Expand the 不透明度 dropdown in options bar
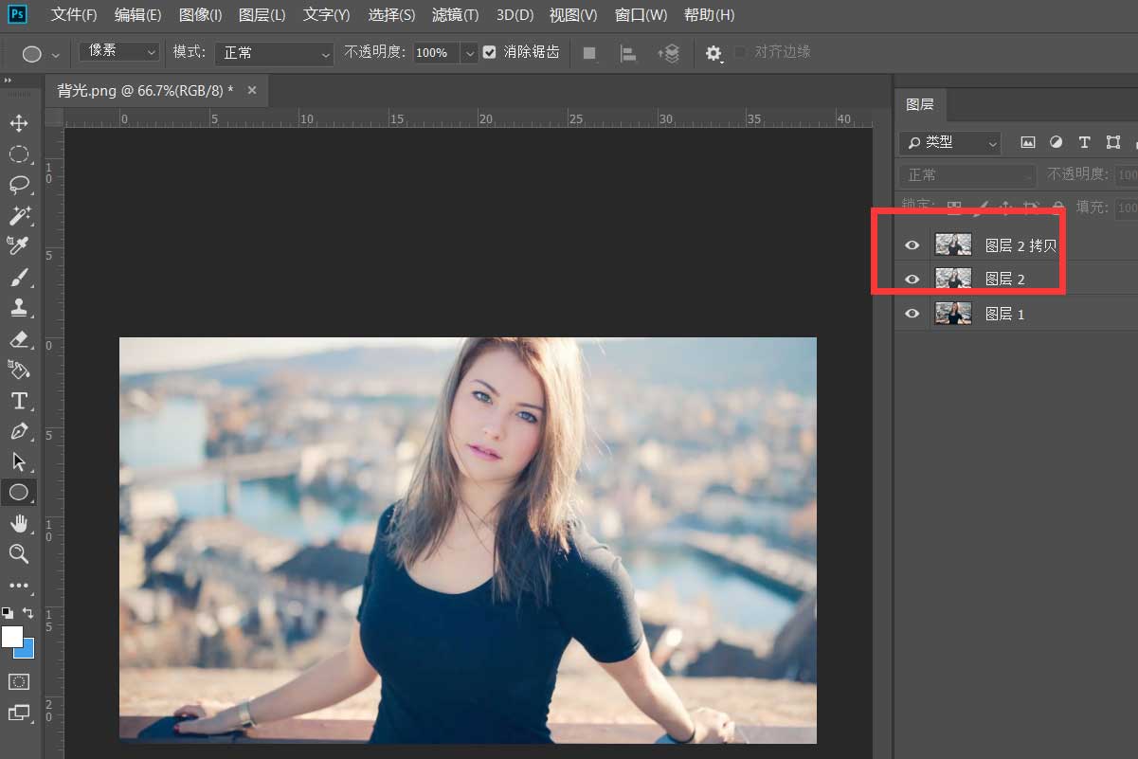This screenshot has height=759, width=1138. pyautogui.click(x=471, y=53)
